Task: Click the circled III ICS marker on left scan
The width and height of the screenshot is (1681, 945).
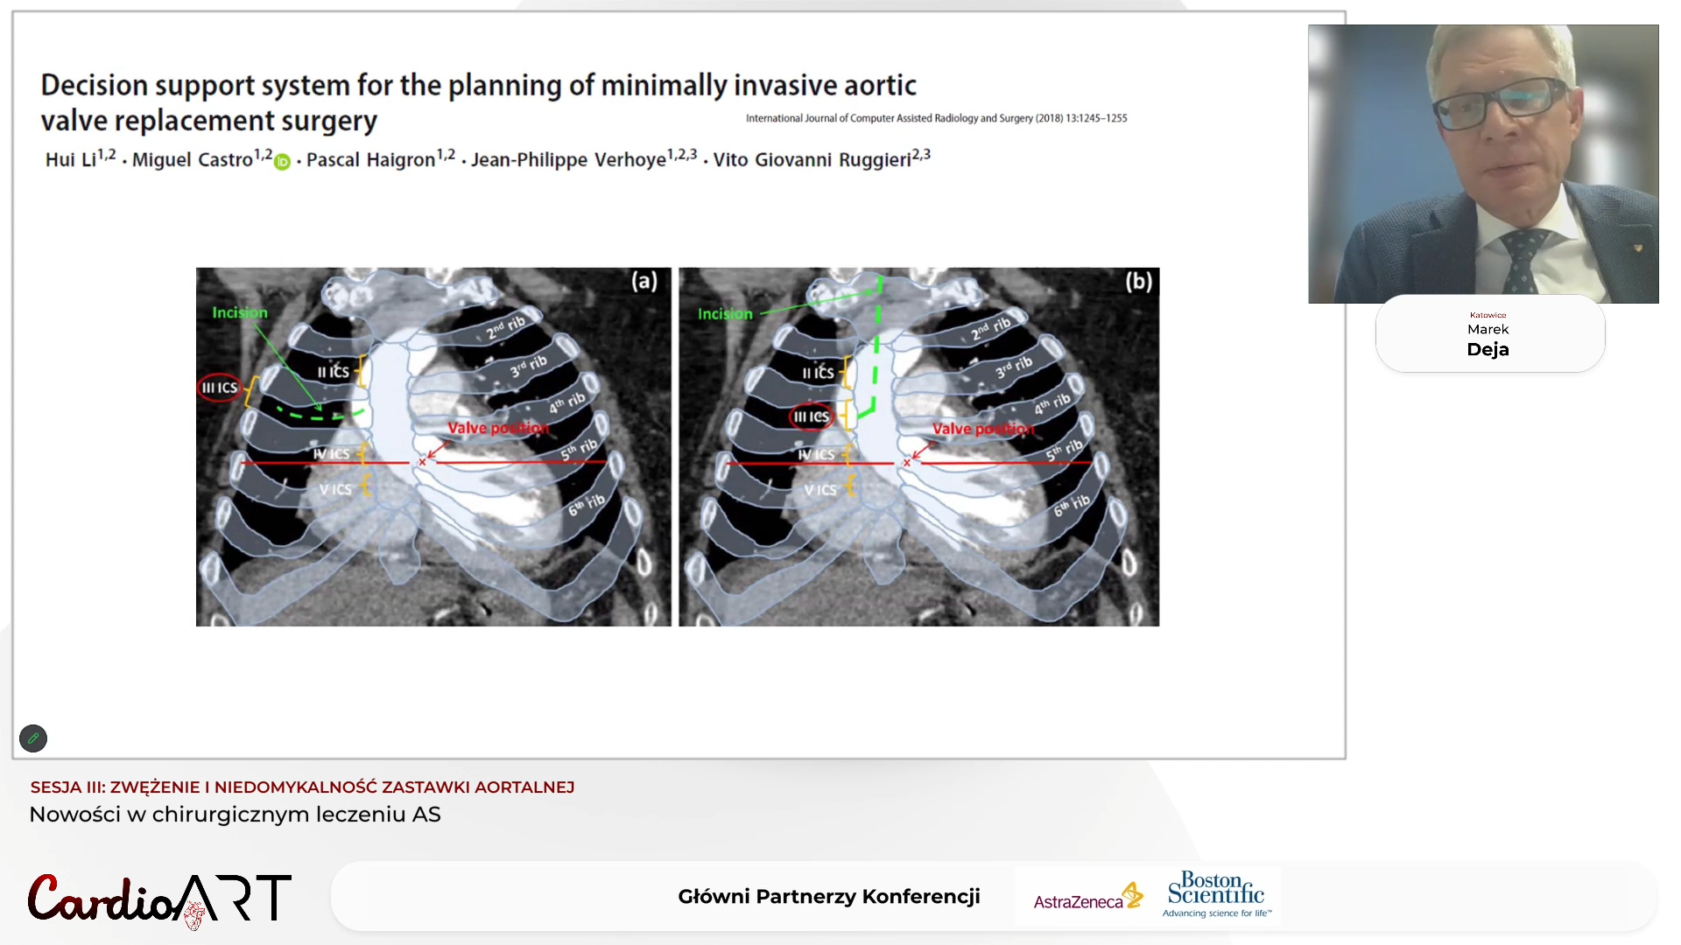Action: [219, 387]
